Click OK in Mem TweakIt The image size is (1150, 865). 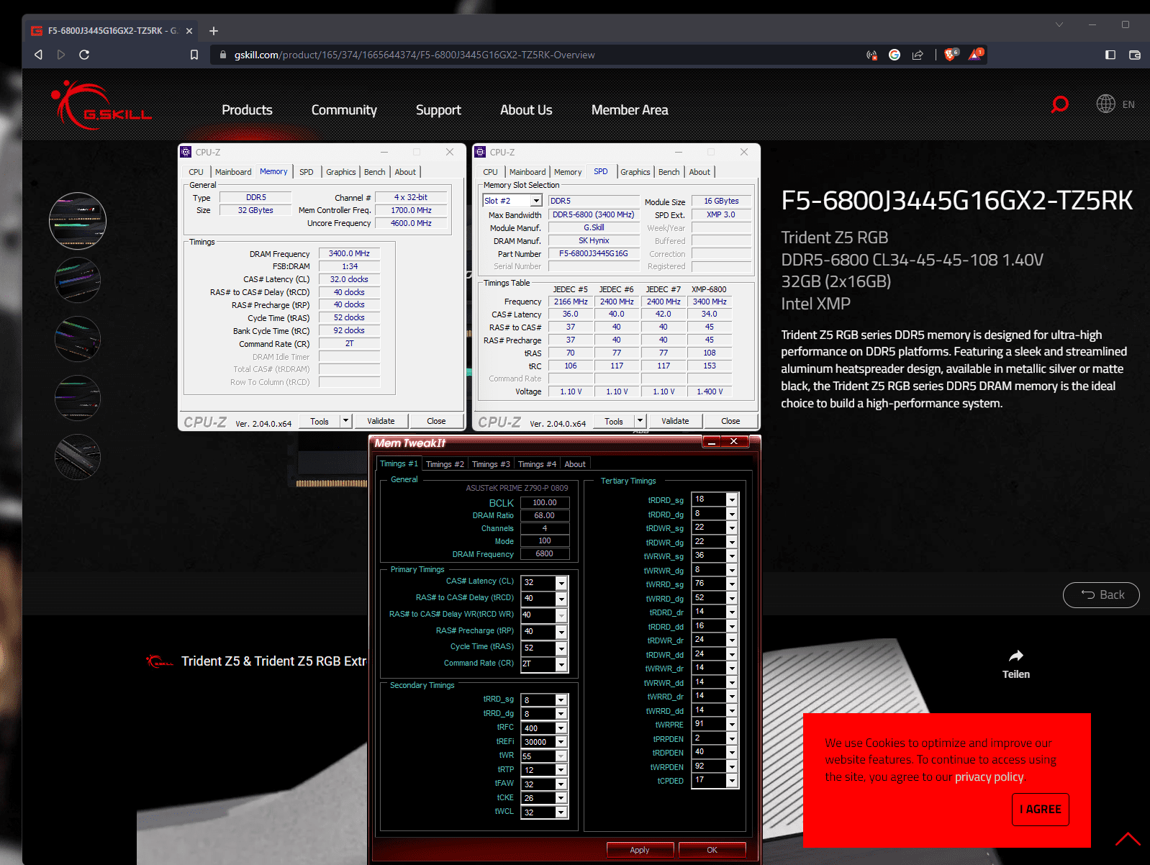pos(712,850)
